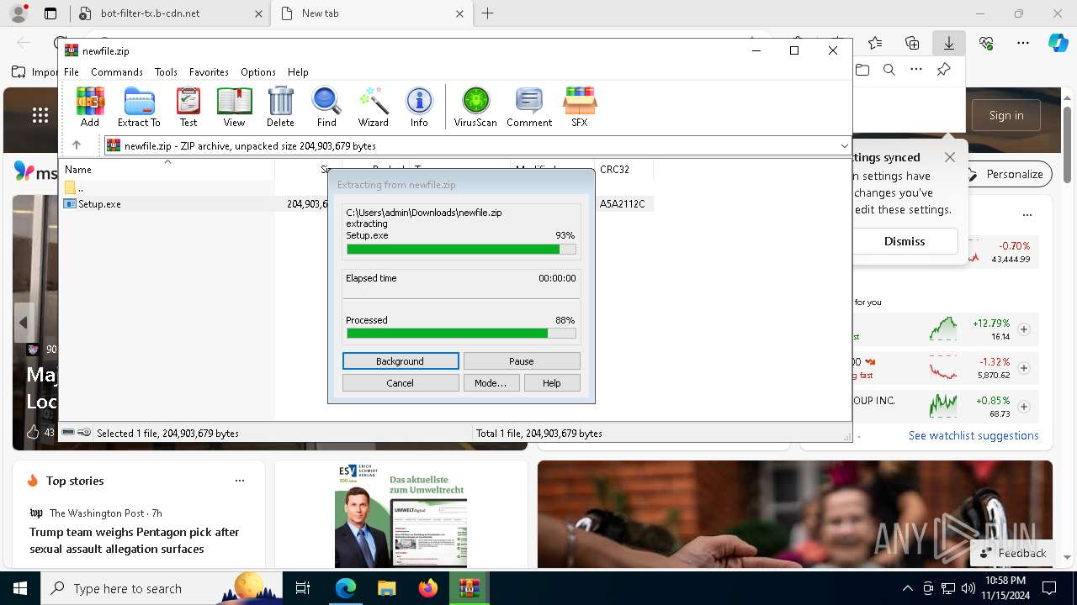Open the Trump team Pentagon pick story

pos(135,540)
